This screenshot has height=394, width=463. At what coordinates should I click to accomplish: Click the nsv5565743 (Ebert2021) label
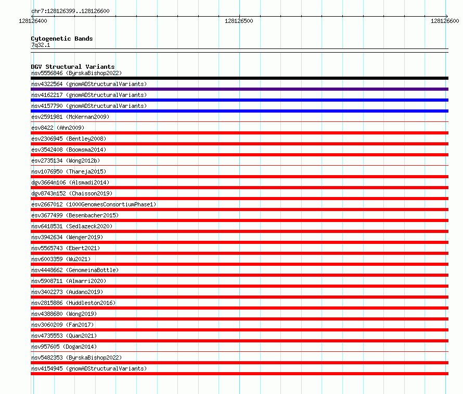(66, 248)
